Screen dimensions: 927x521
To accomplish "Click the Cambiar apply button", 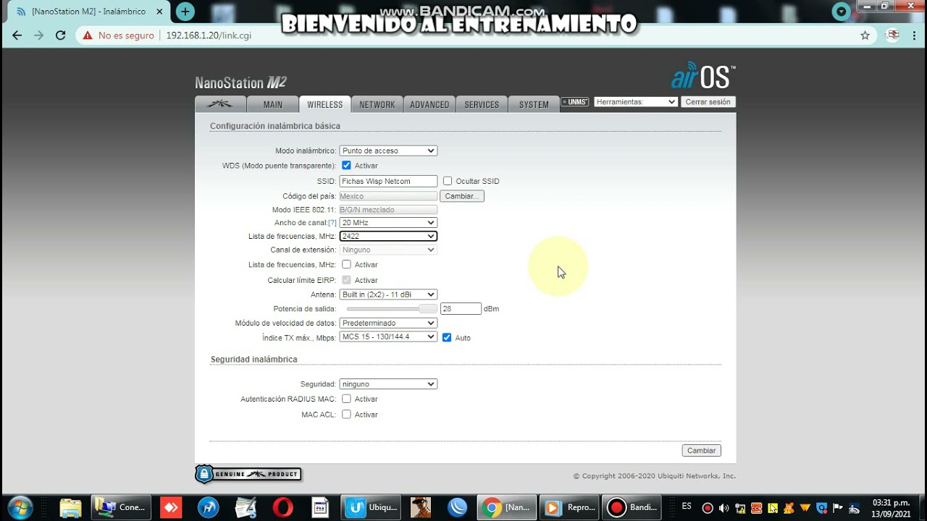I will coord(701,450).
